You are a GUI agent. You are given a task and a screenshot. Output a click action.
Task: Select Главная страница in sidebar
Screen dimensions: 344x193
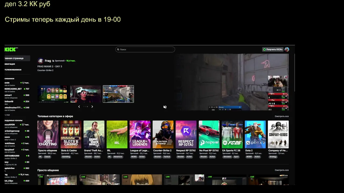click(x=17, y=58)
